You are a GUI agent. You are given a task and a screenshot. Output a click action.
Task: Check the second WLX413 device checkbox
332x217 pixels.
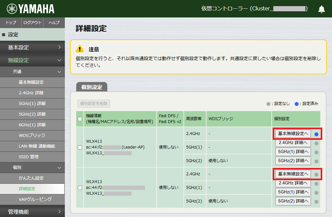click(79, 188)
